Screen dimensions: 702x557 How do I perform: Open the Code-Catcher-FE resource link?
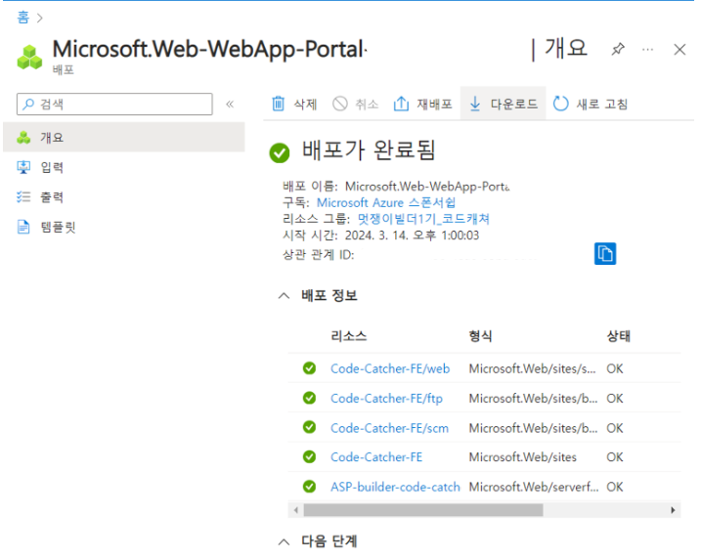tap(376, 457)
